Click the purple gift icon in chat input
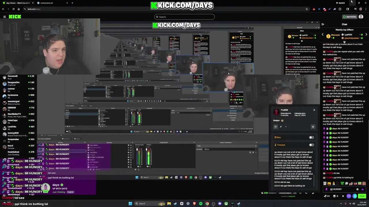 click(x=362, y=189)
